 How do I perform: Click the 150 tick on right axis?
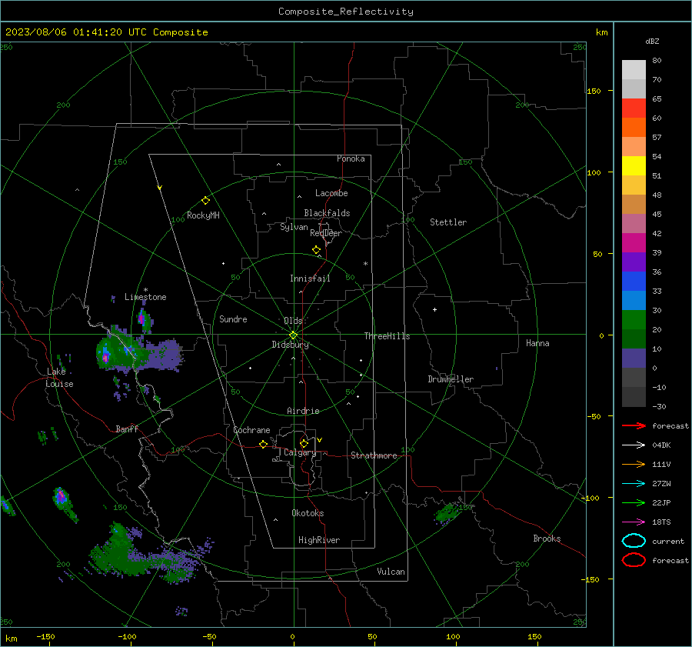point(594,91)
